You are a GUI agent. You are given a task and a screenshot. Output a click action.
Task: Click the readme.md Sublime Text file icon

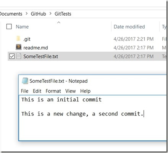pyautogui.click(x=19, y=47)
